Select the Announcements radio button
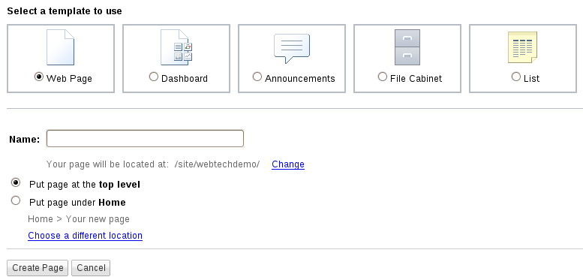 [x=257, y=77]
